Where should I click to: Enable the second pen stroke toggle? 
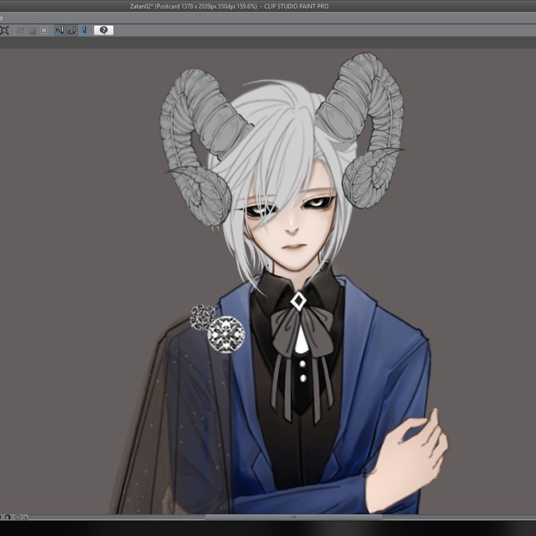(72, 30)
